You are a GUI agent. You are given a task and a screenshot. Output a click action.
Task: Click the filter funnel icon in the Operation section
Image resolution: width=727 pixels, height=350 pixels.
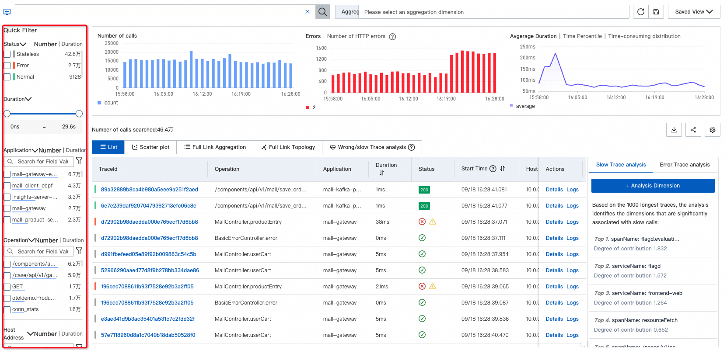pos(79,251)
